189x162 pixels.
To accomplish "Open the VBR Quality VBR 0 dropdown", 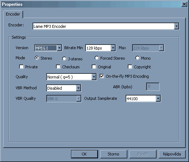I will 79,99.
